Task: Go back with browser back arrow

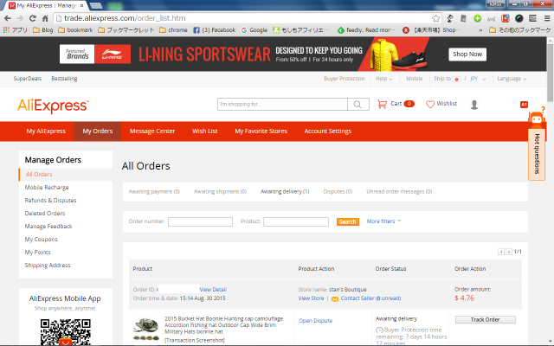Action: (x=8, y=18)
